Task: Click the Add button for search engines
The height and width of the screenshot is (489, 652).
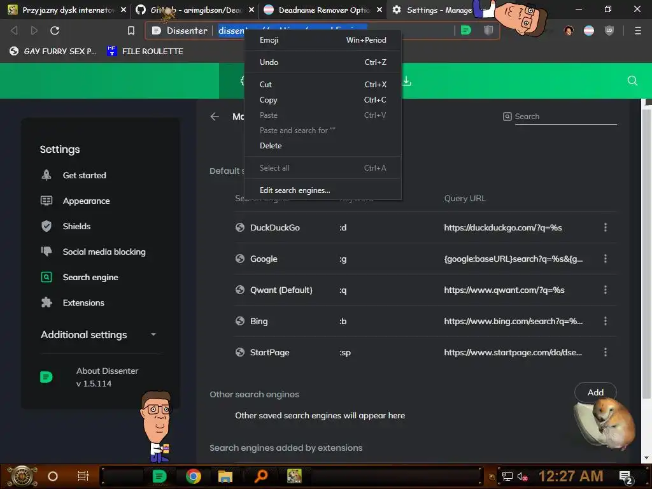Action: [x=595, y=392]
